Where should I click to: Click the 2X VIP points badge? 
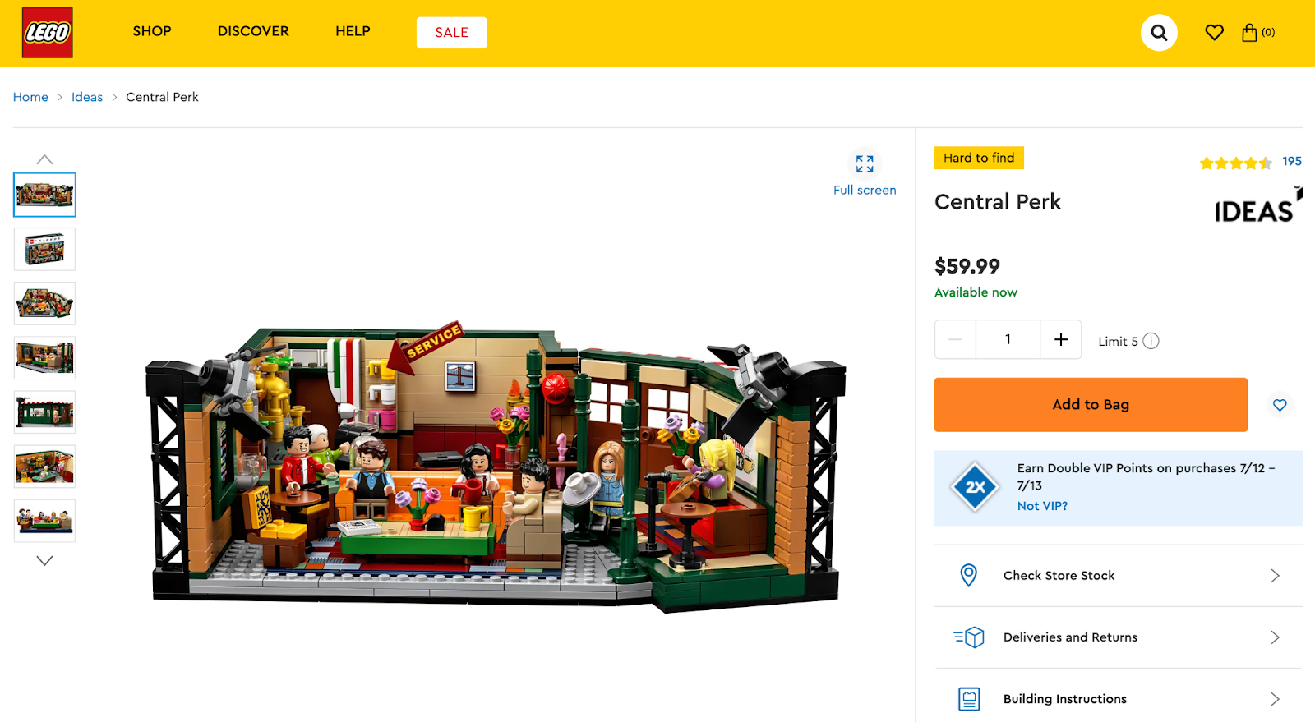coord(975,487)
